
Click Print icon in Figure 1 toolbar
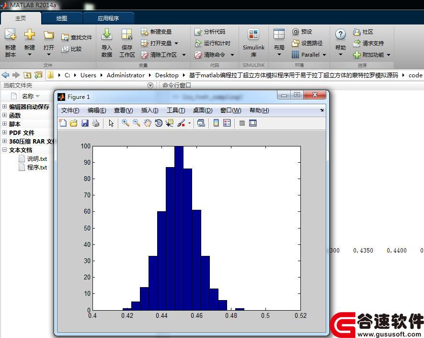(x=96, y=123)
